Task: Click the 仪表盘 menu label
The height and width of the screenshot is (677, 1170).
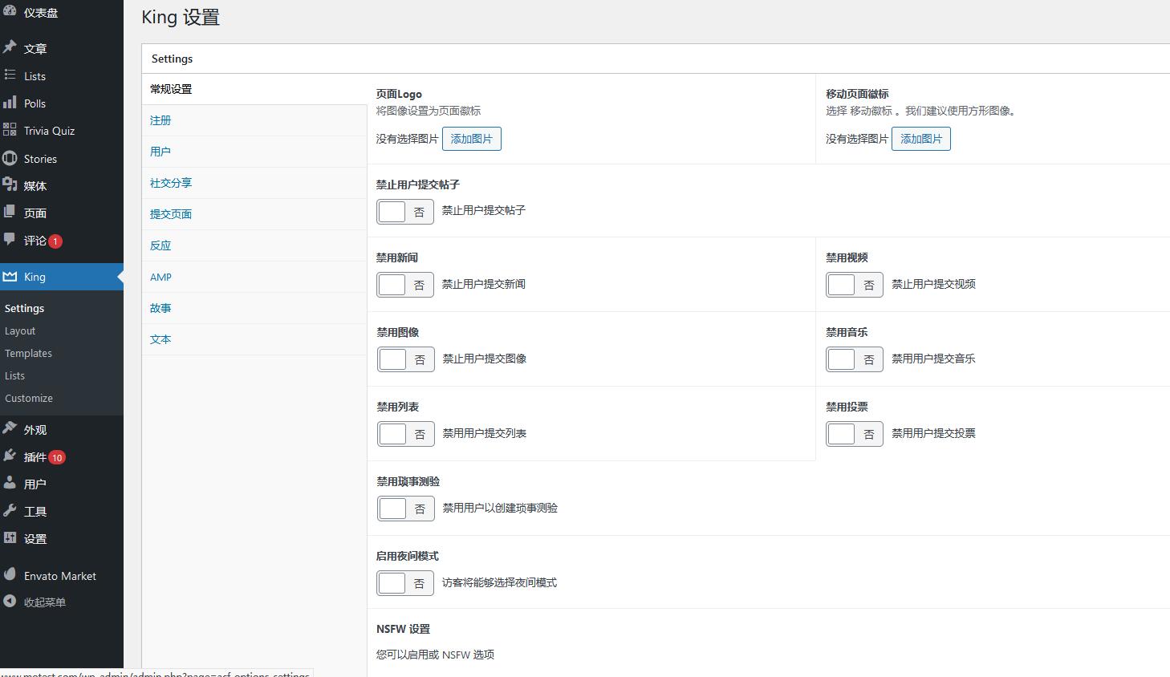Action: pos(41,13)
